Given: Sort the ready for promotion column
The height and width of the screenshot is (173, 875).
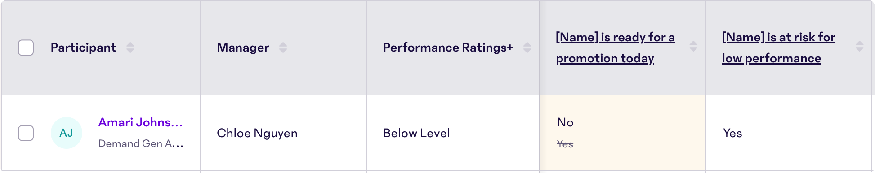Looking at the screenshot, I should click(x=693, y=46).
